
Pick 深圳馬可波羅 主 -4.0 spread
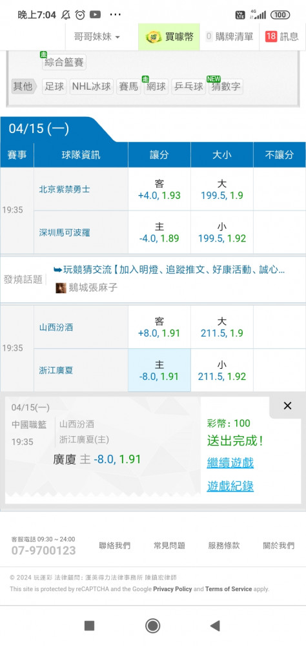pyautogui.click(x=159, y=233)
